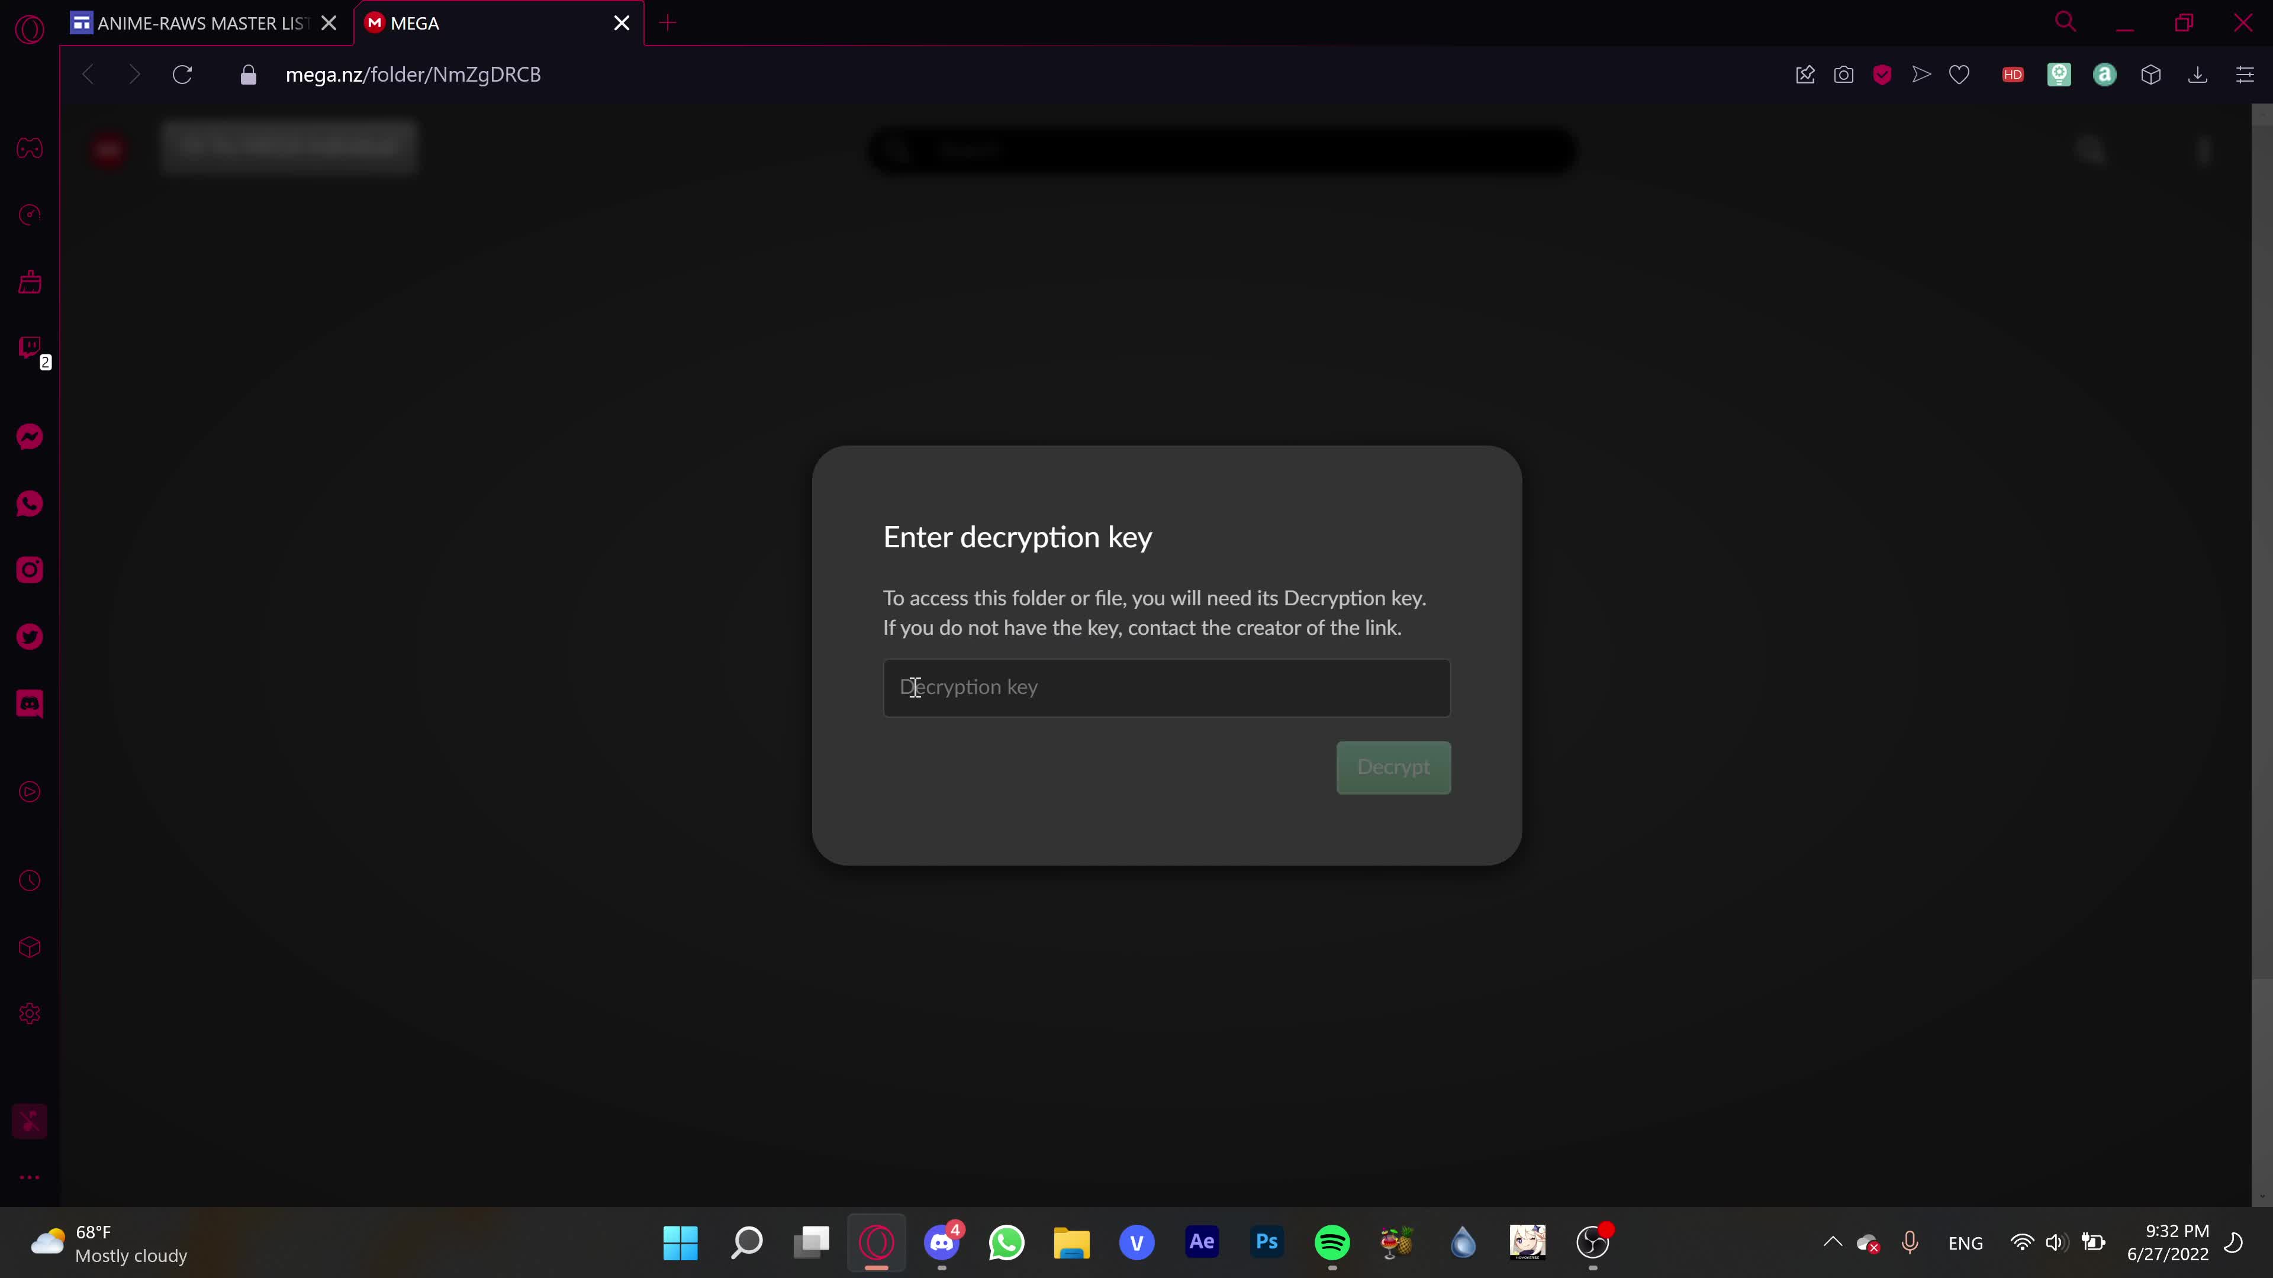Take a snapshot with camera icon

[1843, 75]
